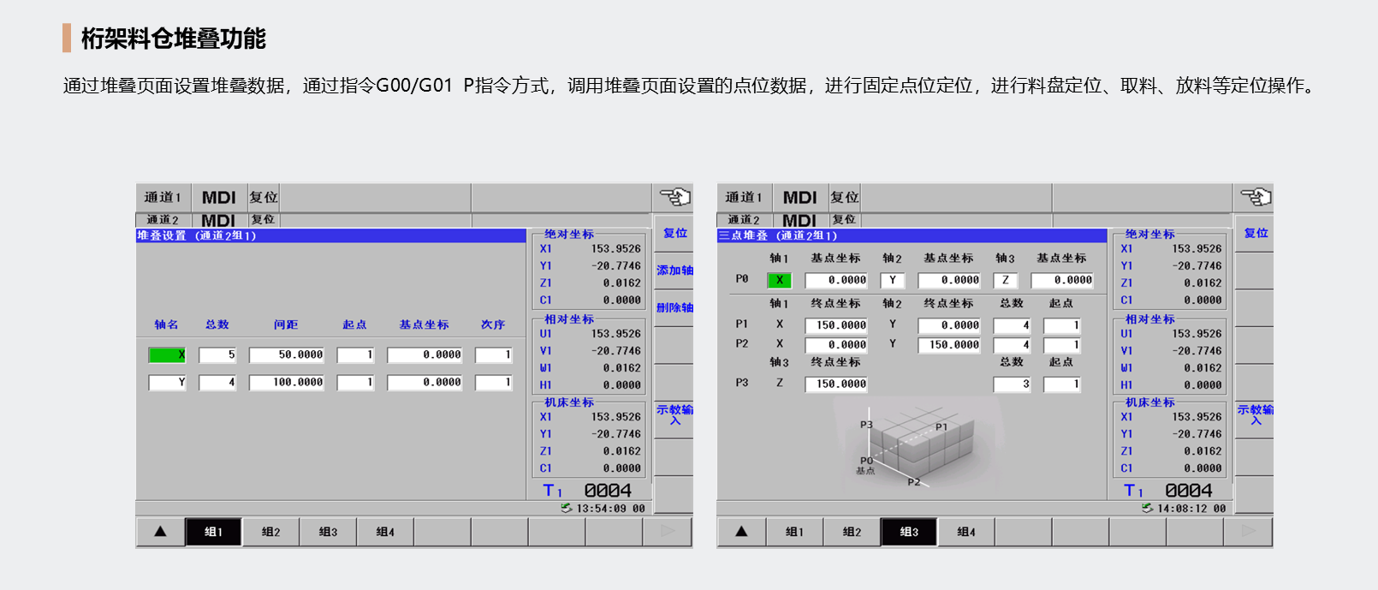Screen dimensions: 1378x590
Task: Click 总数 field with value 5
Action: pos(217,355)
